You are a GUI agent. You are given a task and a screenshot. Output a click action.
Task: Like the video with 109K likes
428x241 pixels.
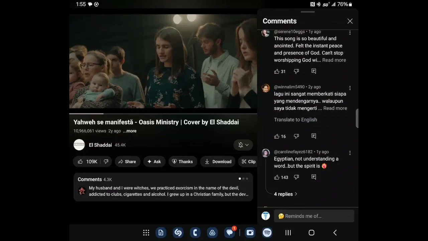[x=88, y=162]
